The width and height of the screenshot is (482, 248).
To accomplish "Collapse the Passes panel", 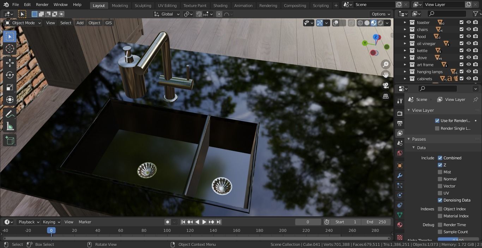I will pos(409,139).
